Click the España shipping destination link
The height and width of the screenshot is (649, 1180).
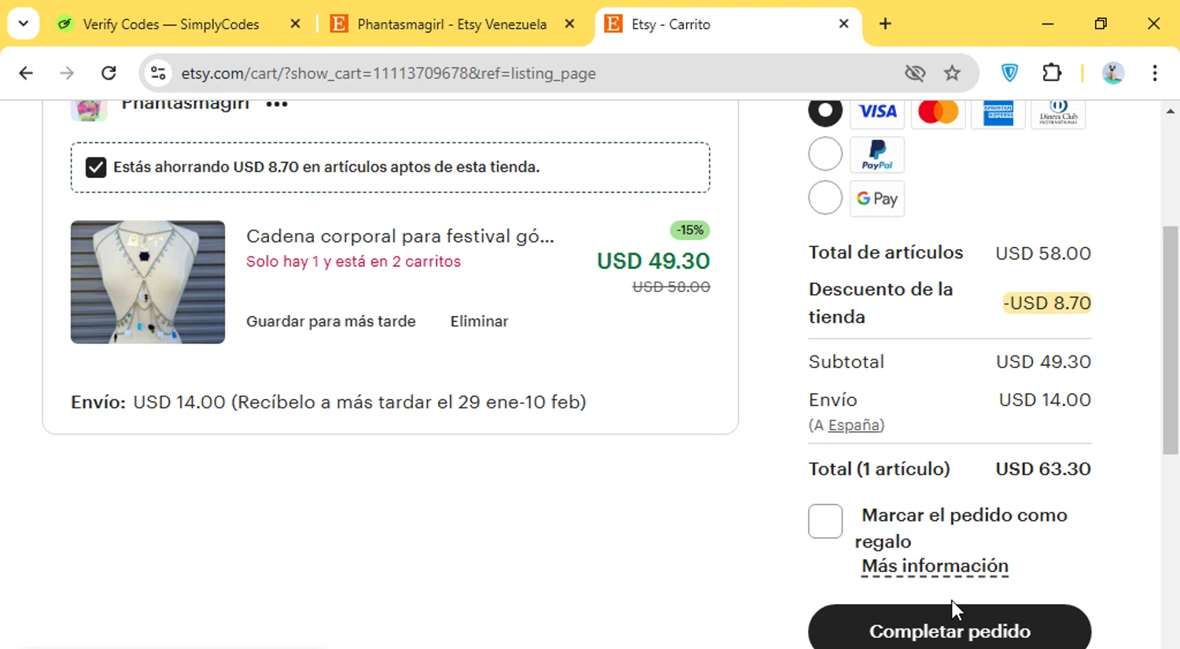854,426
